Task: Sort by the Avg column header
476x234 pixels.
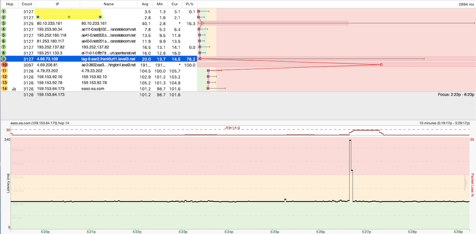Action: click(145, 4)
